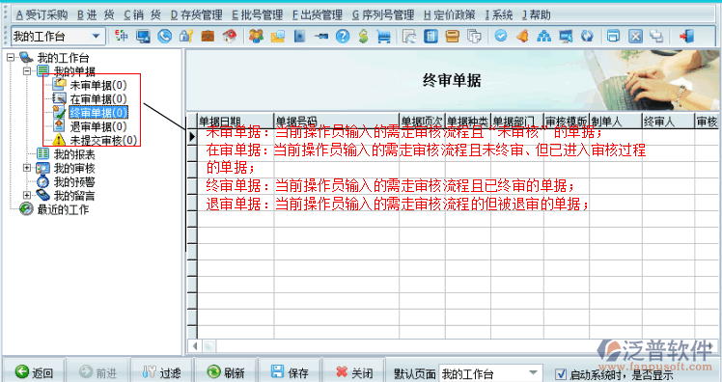Click the red exit door icon

(x=686, y=36)
